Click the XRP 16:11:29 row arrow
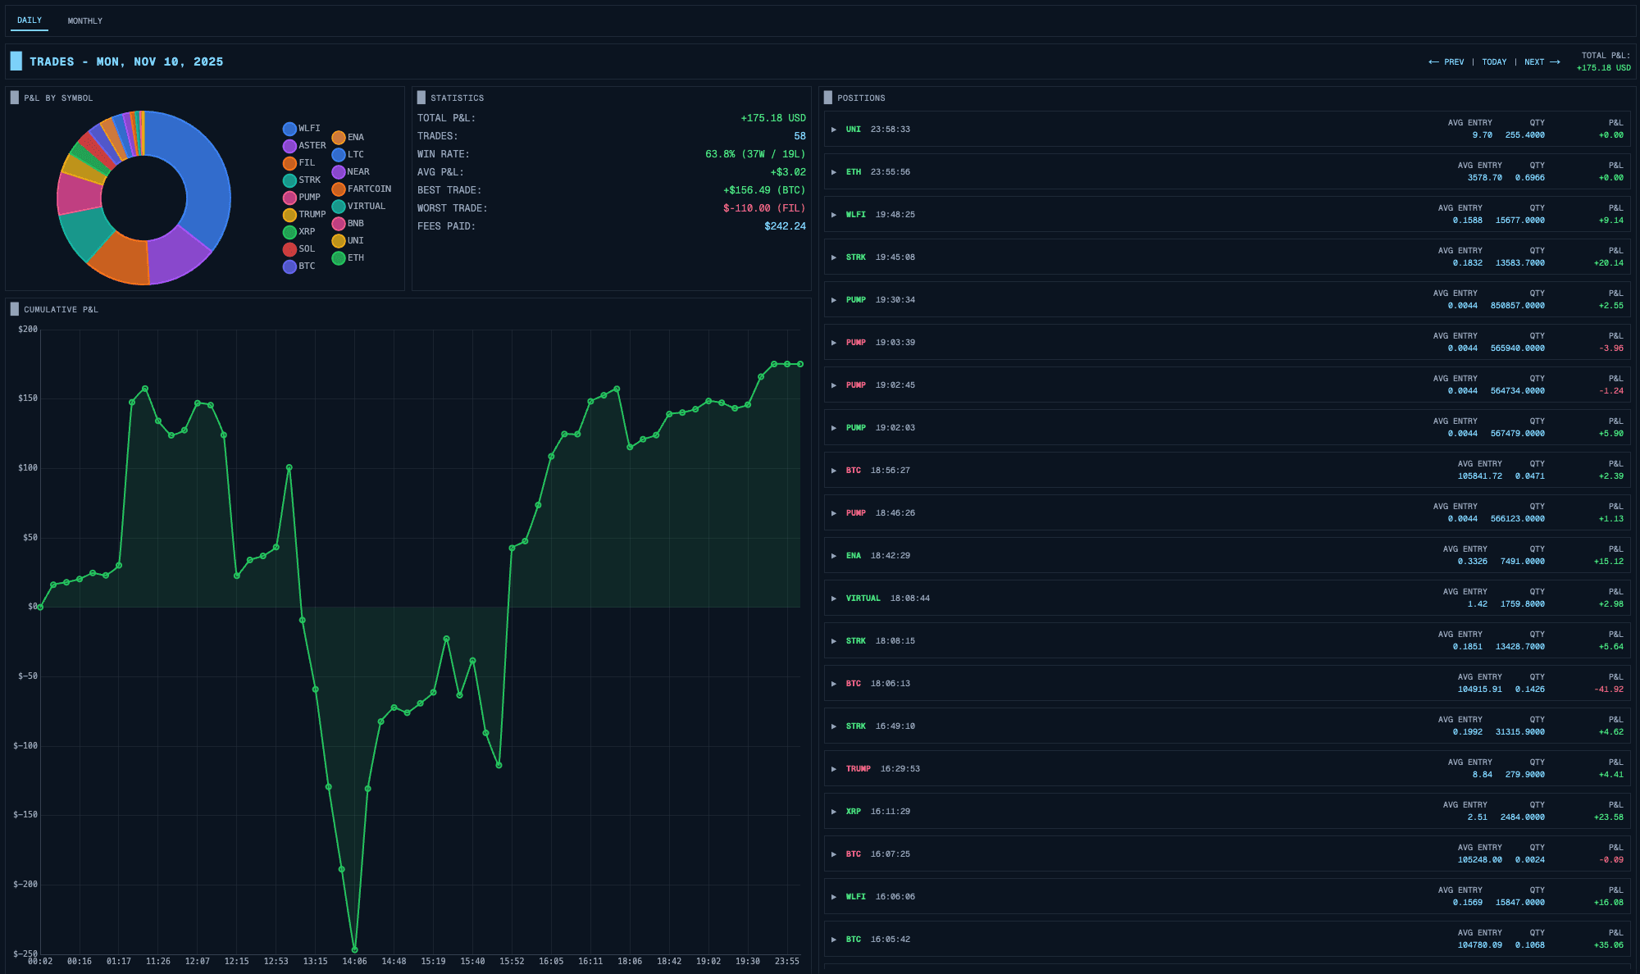This screenshot has height=974, width=1640. tap(834, 812)
